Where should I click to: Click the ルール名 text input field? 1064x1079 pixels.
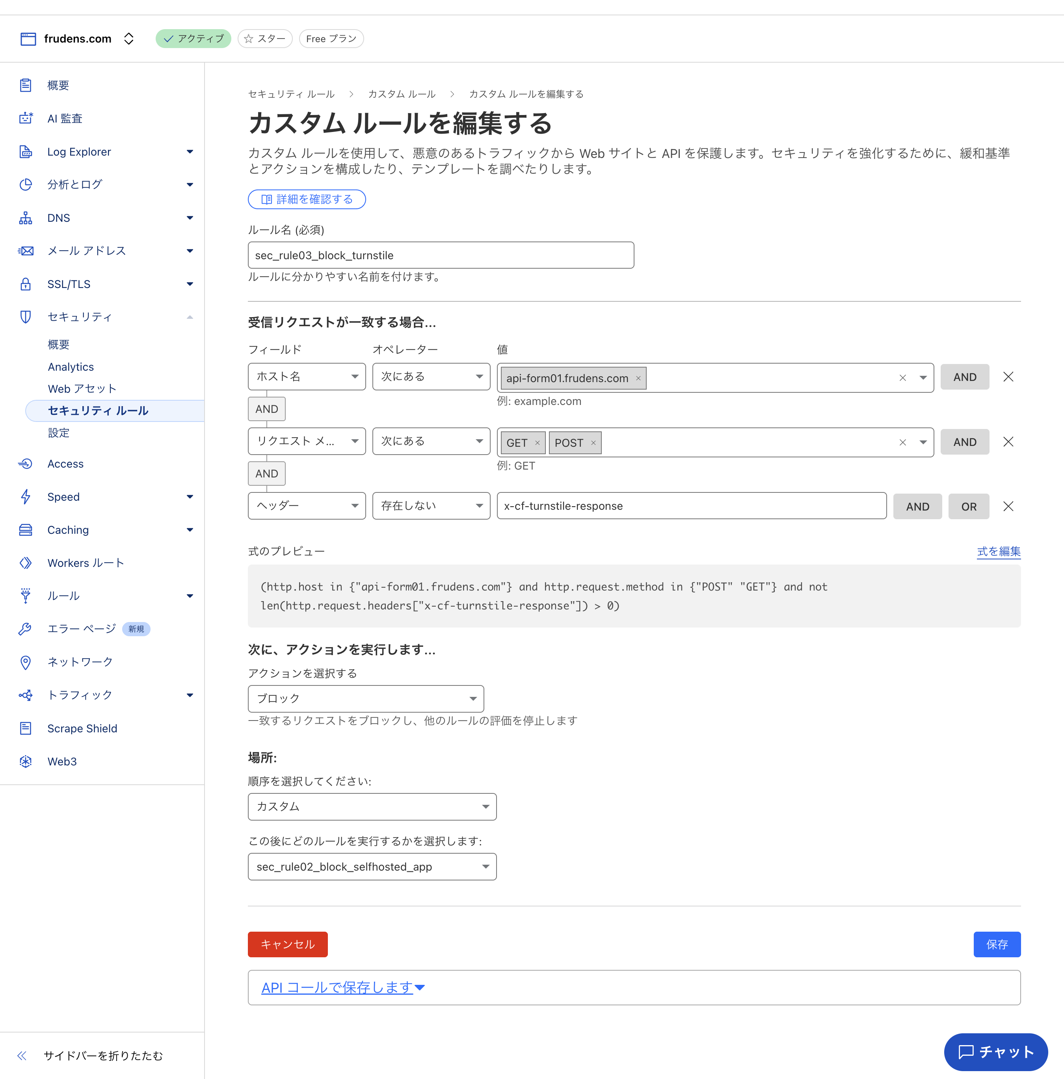click(441, 255)
